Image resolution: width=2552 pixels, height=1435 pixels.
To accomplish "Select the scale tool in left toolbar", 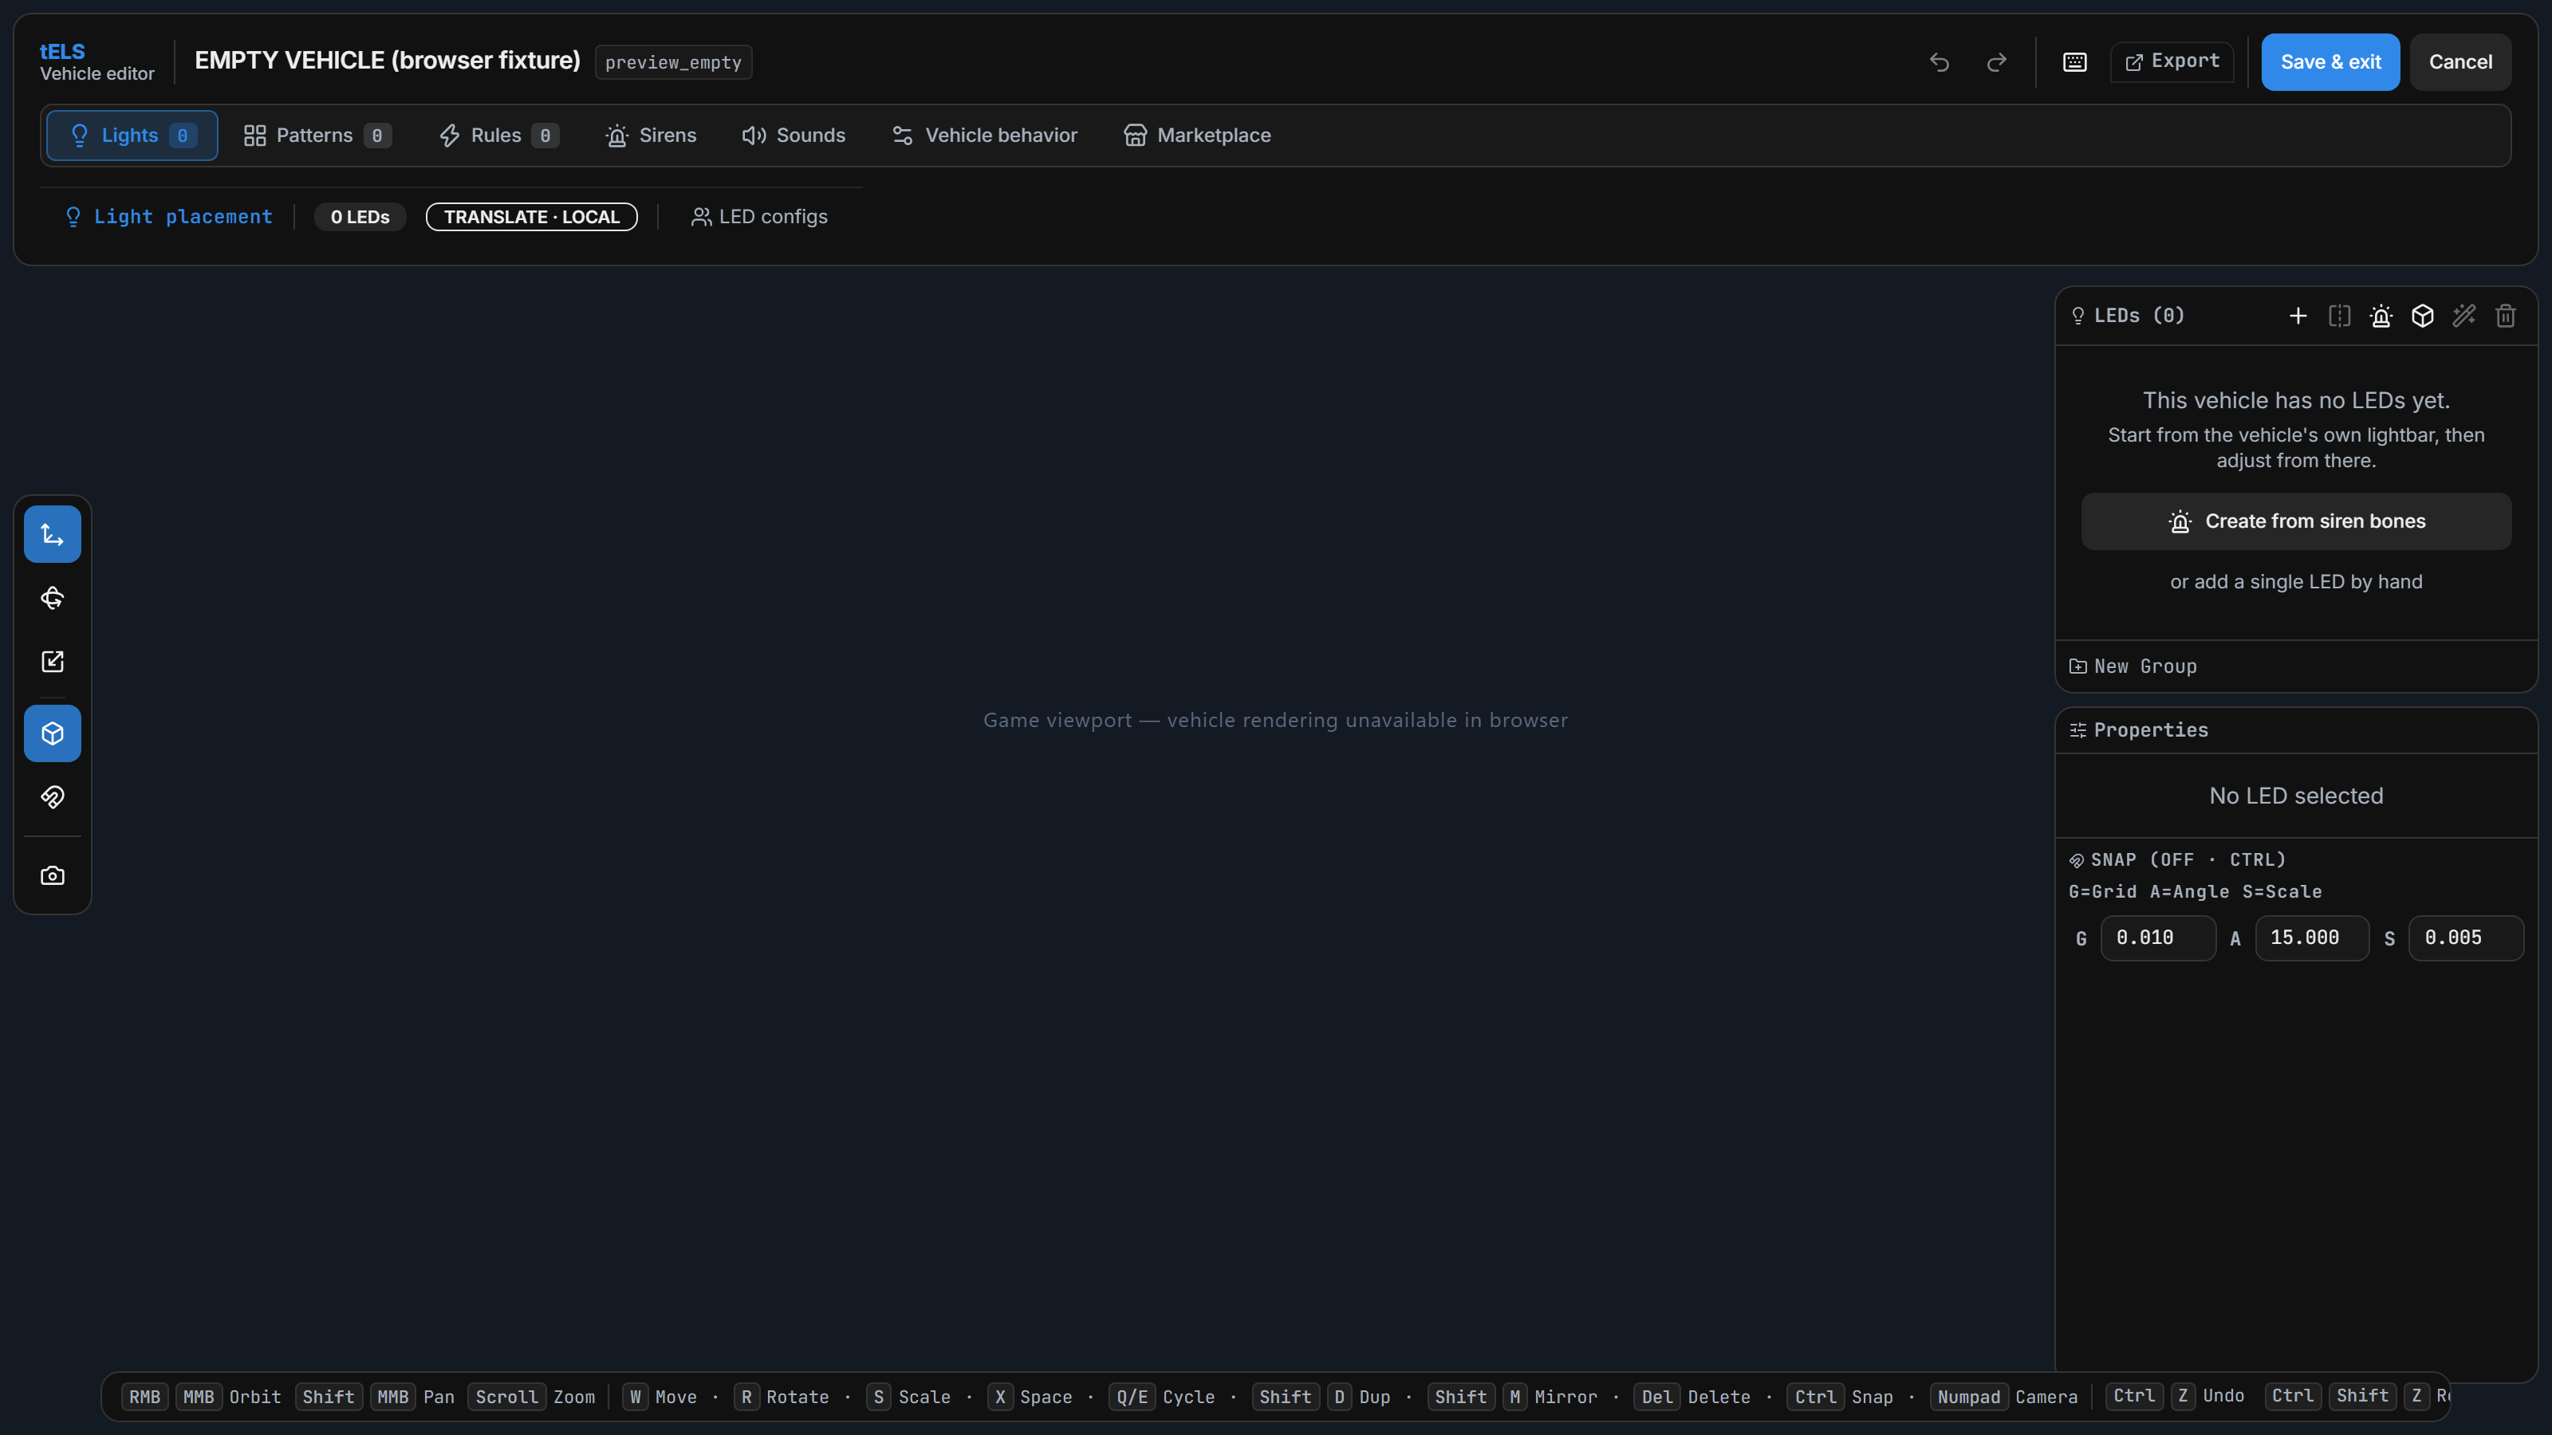I will coord(53,662).
